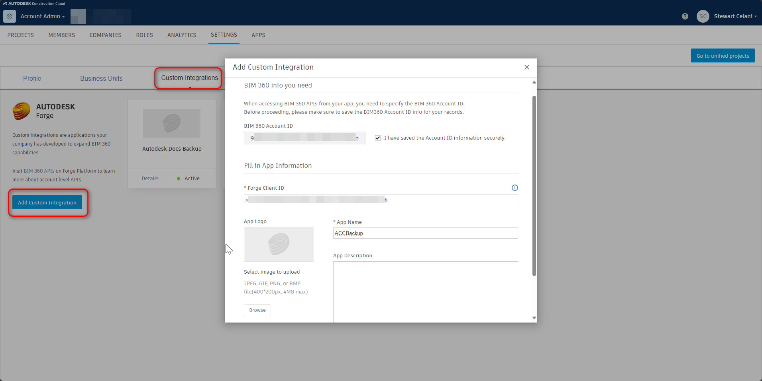Follow the BIM 360 APIs link

click(39, 171)
